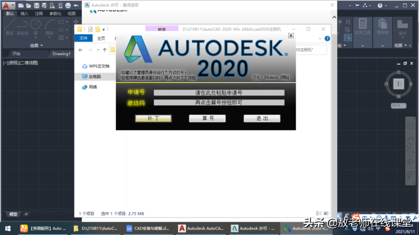Click the Save icon in AutoCAD toolbar

[x=36, y=5]
